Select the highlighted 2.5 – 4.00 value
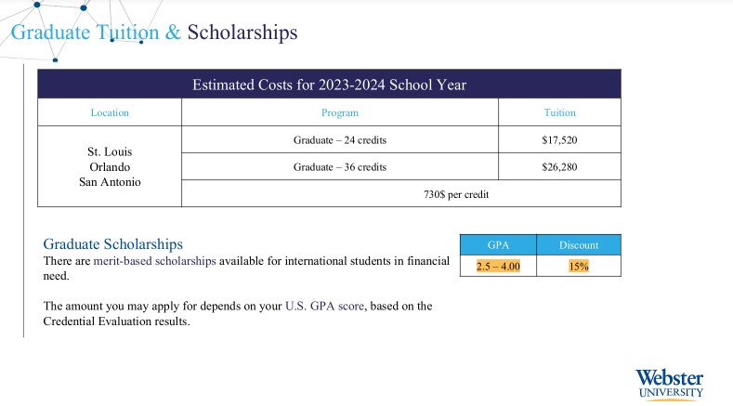Image resolution: width=733 pixels, height=406 pixels. pos(498,266)
